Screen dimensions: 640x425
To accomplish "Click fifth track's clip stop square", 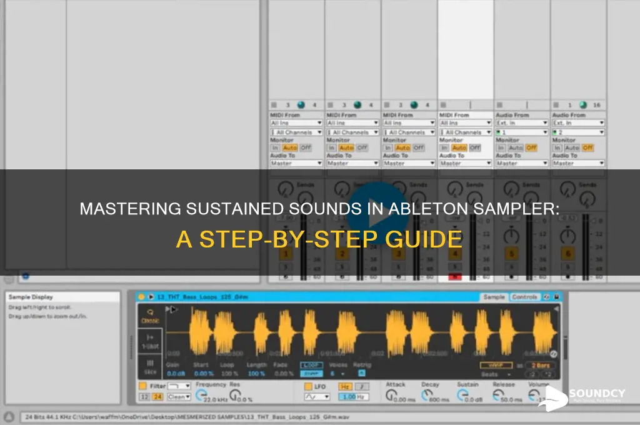I will point(499,105).
